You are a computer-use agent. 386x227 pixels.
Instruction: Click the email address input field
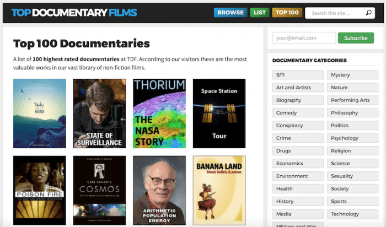[304, 38]
